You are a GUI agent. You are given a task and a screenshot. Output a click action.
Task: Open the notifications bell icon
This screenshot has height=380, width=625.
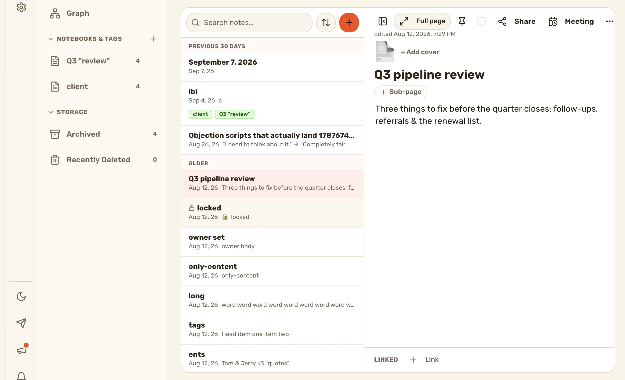pyautogui.click(x=21, y=376)
